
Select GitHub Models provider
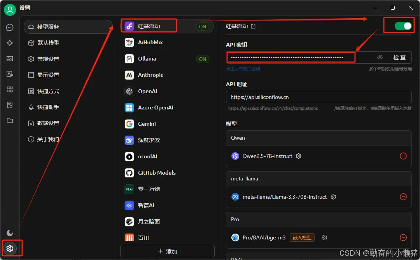pos(167,173)
